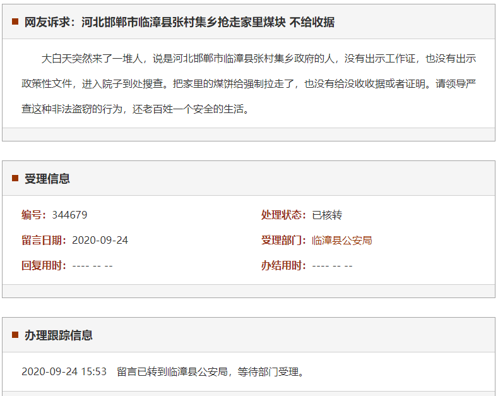Screen dimensions: 498x396
Task: Click the square bullet icon beside 网友诉求
Action: (15, 22)
